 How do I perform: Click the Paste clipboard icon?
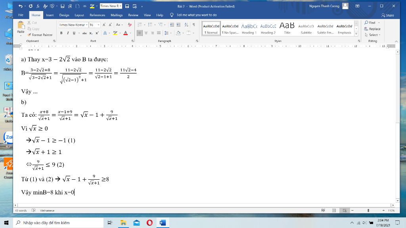click(21, 25)
